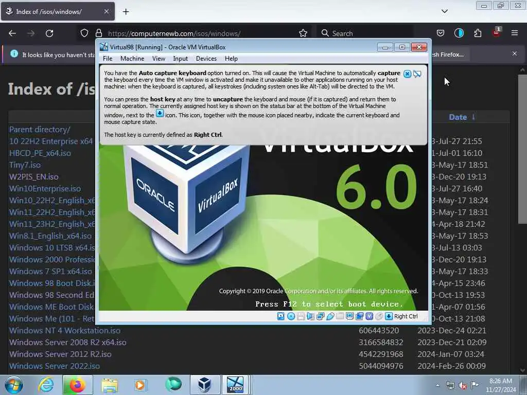Click the Right Ctrl host key label

tap(406, 316)
